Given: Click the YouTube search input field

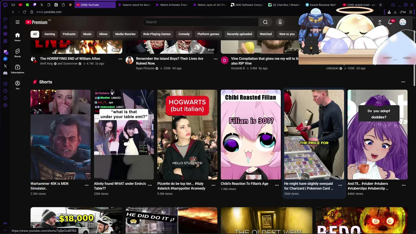Looking at the screenshot, I should (x=201, y=22).
